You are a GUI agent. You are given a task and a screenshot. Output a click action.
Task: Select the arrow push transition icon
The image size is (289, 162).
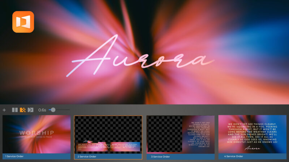coord(30,110)
